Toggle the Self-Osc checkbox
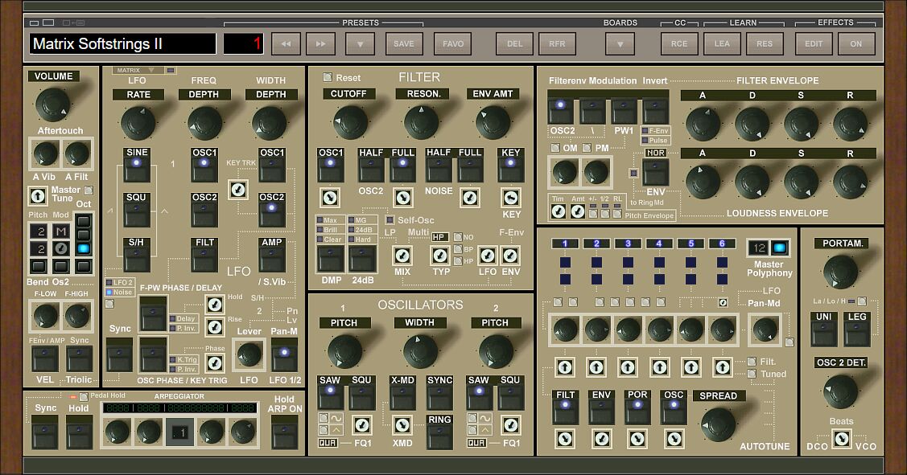The image size is (907, 475). click(x=391, y=219)
